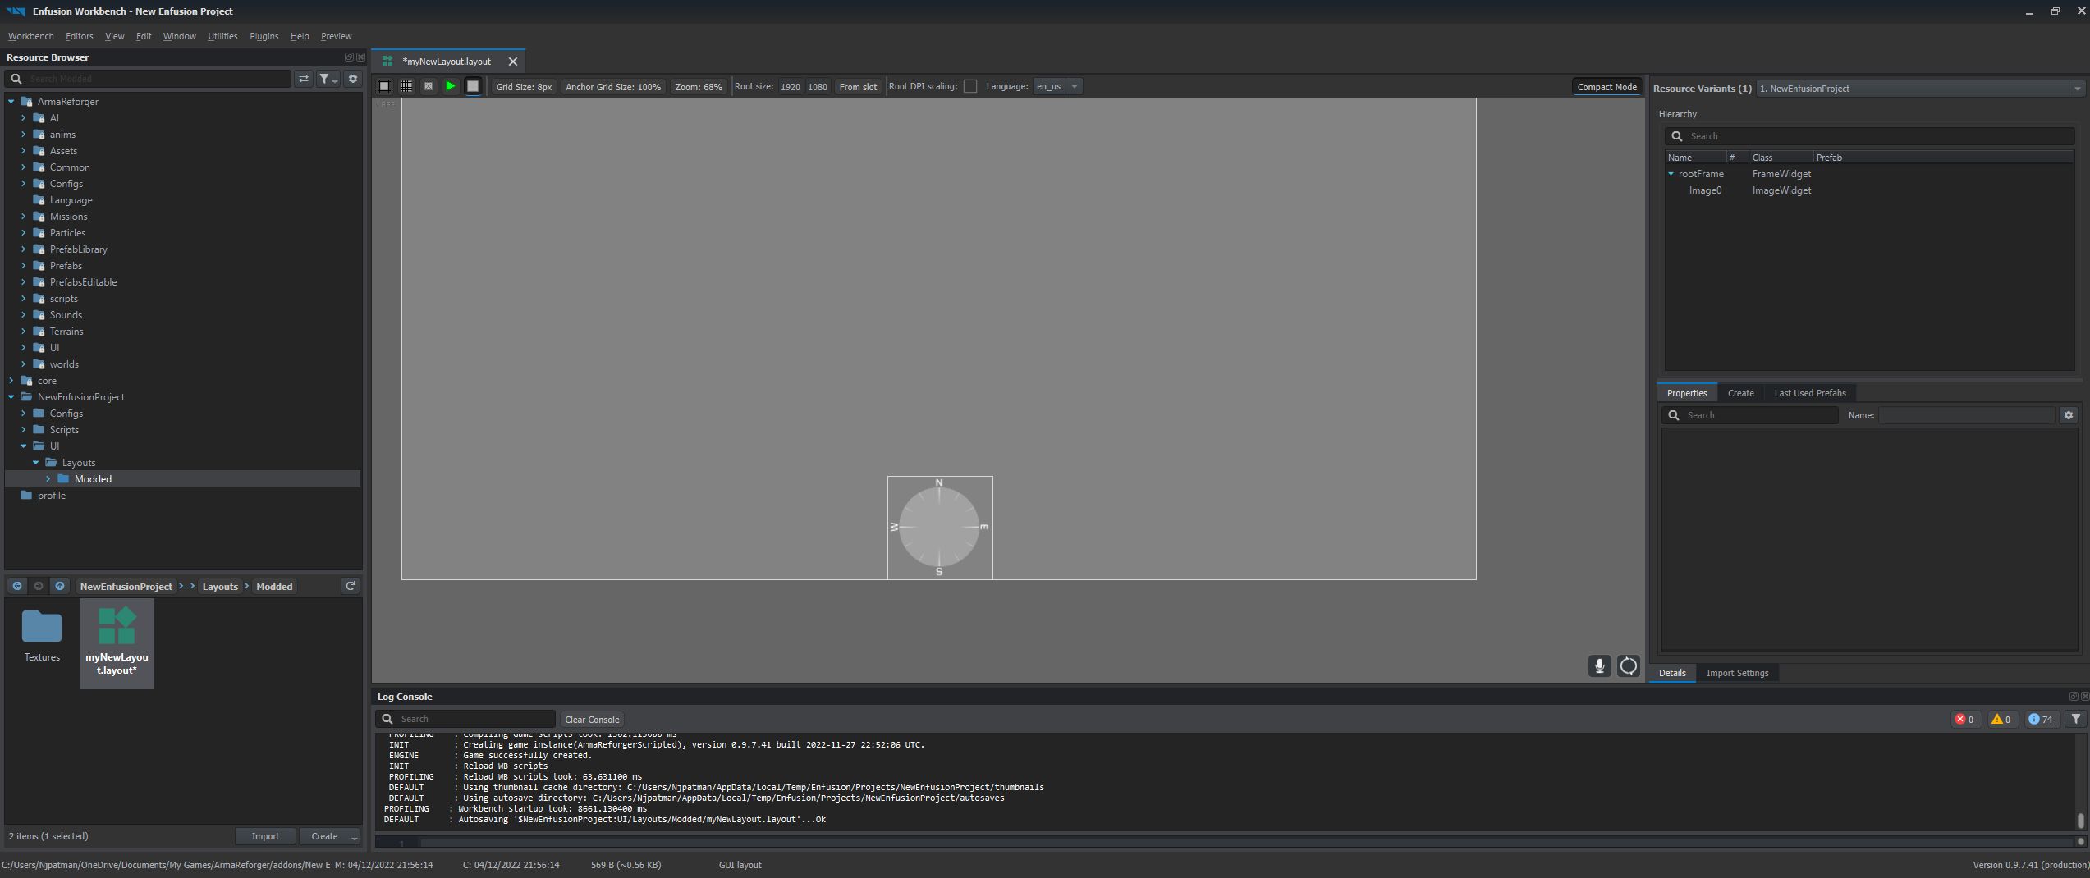This screenshot has width=2090, height=878.
Task: Switch to the Import Settings tab
Action: (x=1738, y=673)
